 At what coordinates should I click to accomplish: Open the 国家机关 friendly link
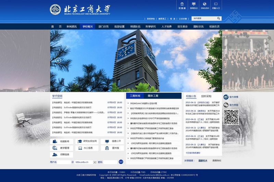(x=203, y=160)
